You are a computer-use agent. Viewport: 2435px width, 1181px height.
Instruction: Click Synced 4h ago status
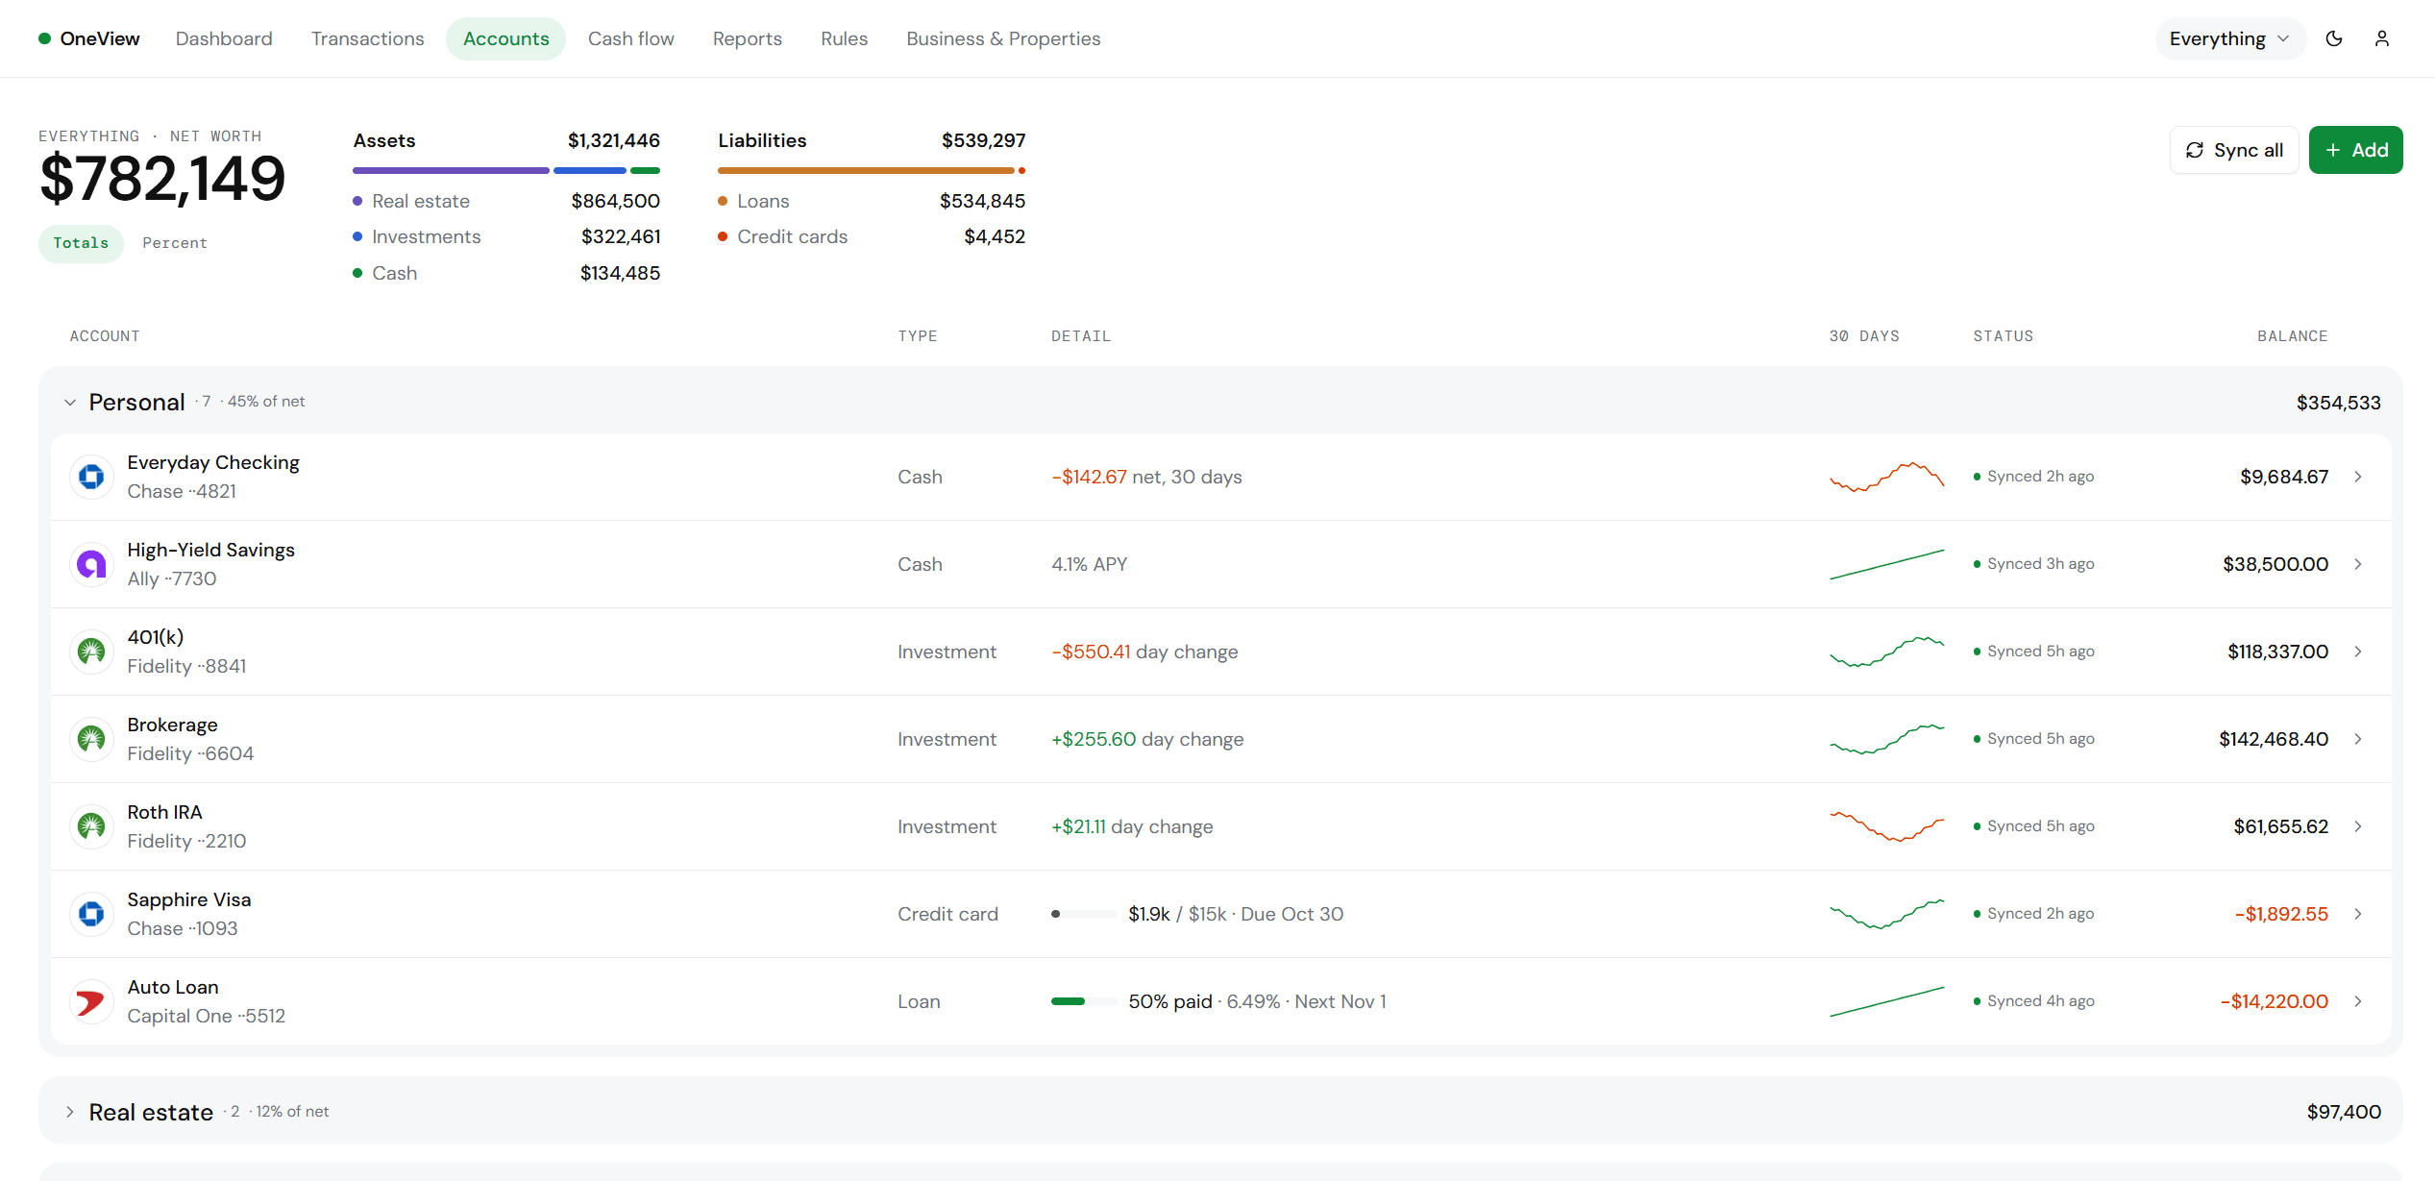pos(2034,1001)
